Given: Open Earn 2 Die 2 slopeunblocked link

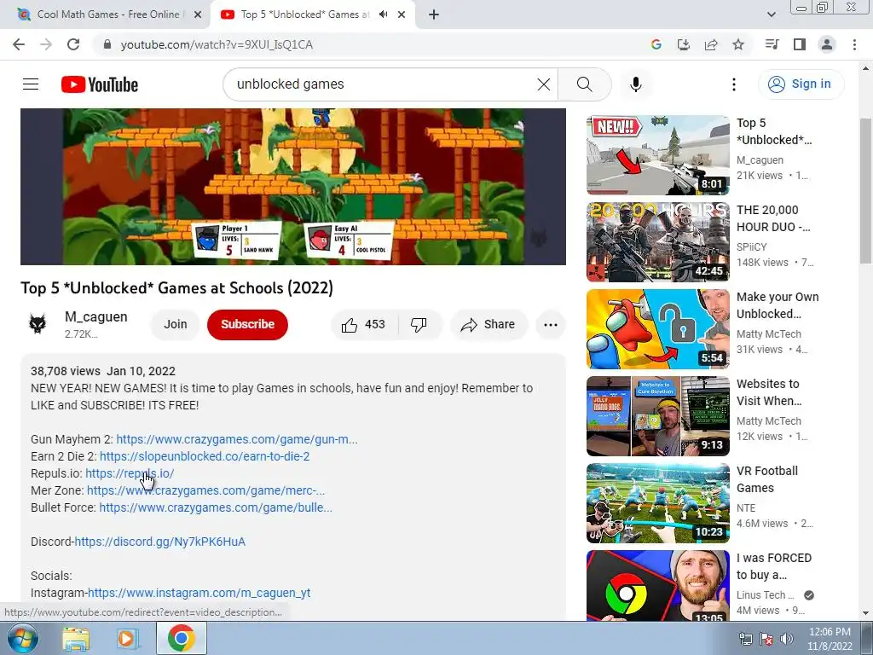Looking at the screenshot, I should tap(205, 457).
